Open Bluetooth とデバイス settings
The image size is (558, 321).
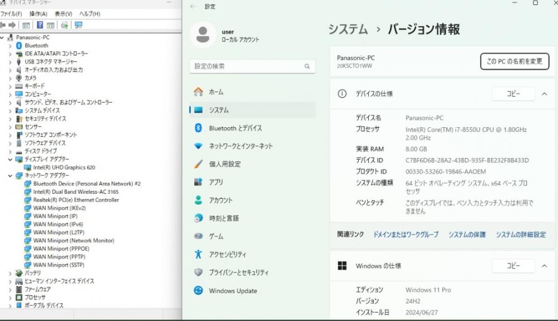pos(252,128)
